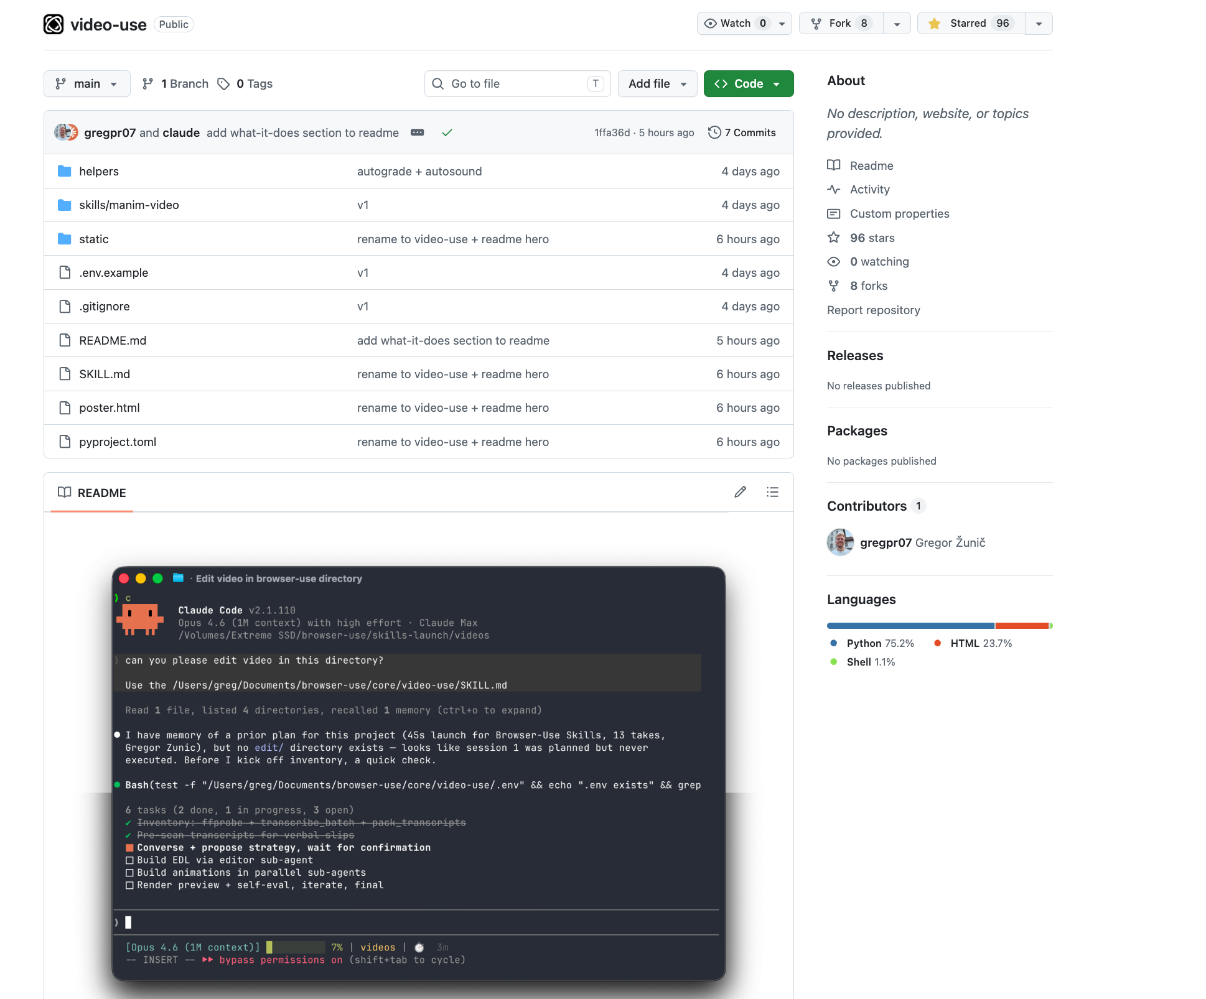This screenshot has height=999, width=1206.
Task: Click the Report repository link
Action: click(x=873, y=310)
